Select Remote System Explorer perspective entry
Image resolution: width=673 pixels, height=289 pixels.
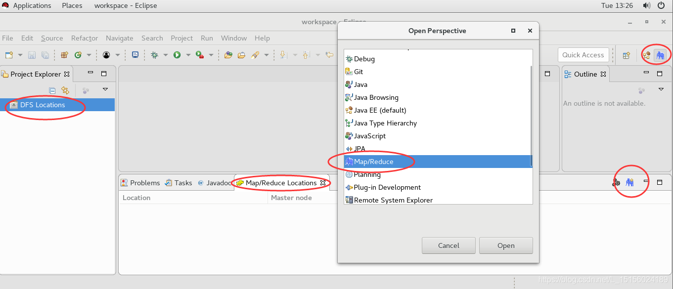click(437, 200)
